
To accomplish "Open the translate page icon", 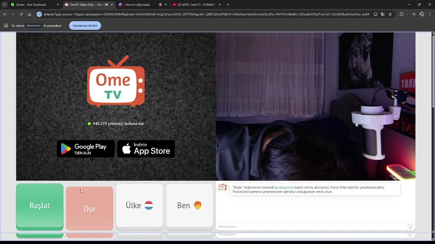I will [383, 14].
